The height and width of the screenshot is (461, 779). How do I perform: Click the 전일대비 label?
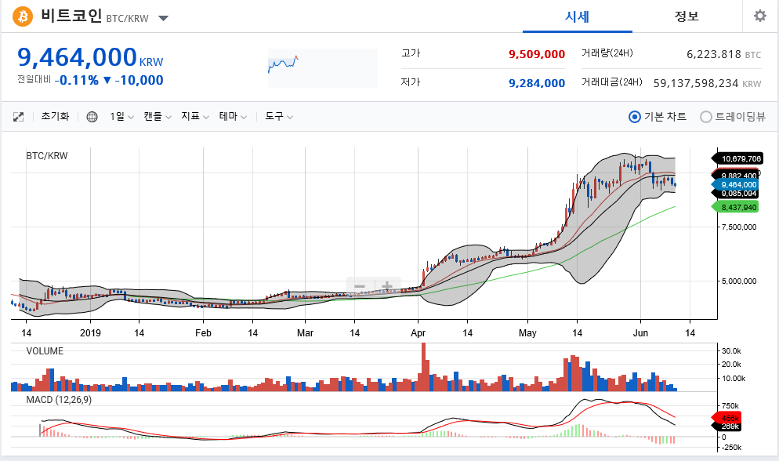click(34, 79)
